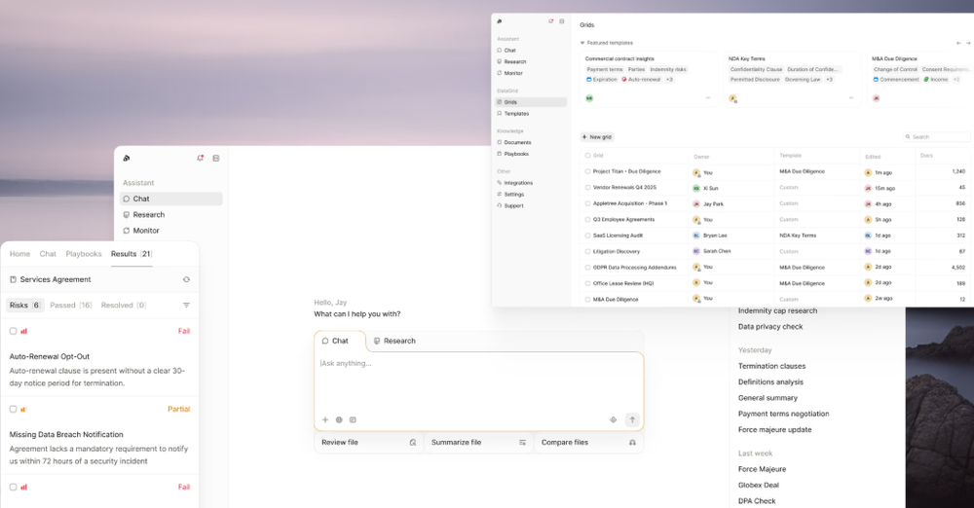Click the Compare files button
Screen dimensions: 974x508
click(588, 442)
